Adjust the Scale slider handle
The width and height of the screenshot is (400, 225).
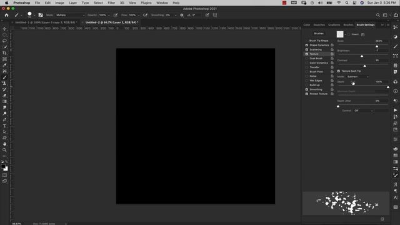[377, 46]
